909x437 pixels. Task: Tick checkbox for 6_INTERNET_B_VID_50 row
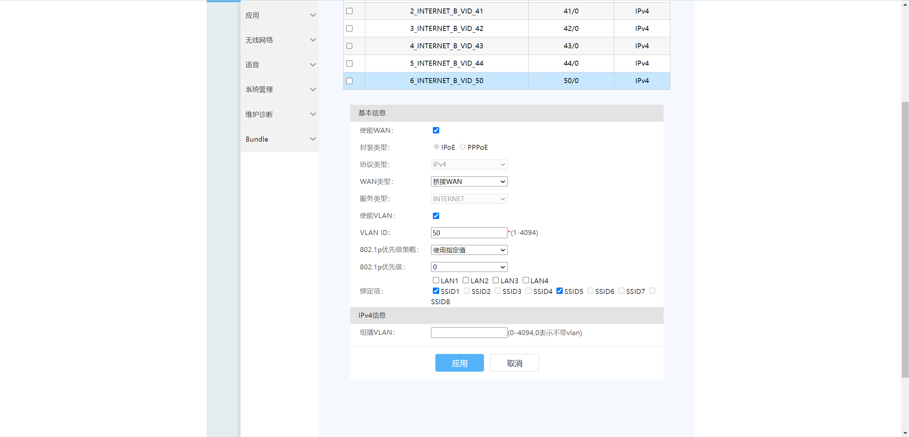click(x=349, y=81)
